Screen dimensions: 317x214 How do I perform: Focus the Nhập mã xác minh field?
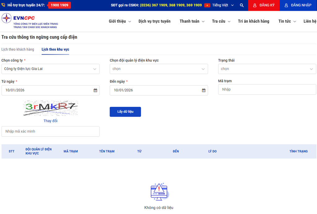pos(50,132)
